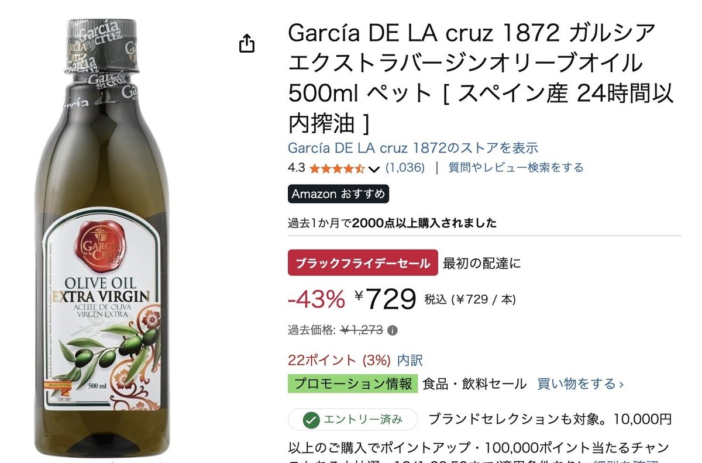Open the past price info icon
The width and height of the screenshot is (702, 463).
tap(393, 330)
